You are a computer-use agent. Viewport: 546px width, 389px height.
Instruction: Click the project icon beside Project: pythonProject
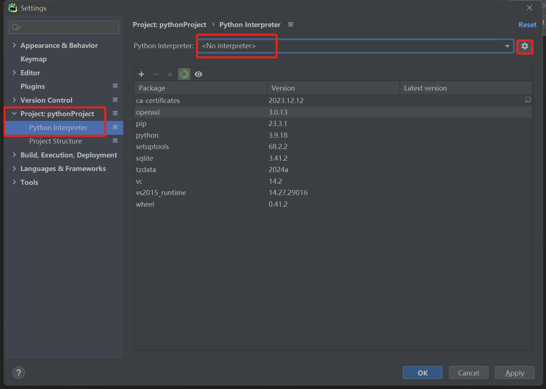115,114
